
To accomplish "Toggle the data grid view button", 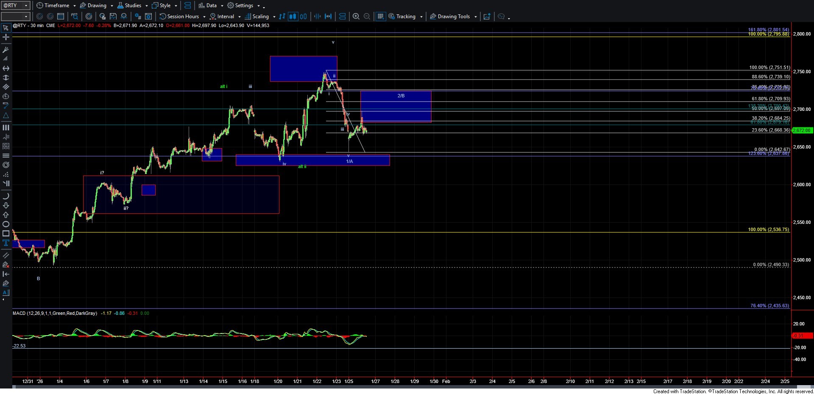I will (380, 17).
